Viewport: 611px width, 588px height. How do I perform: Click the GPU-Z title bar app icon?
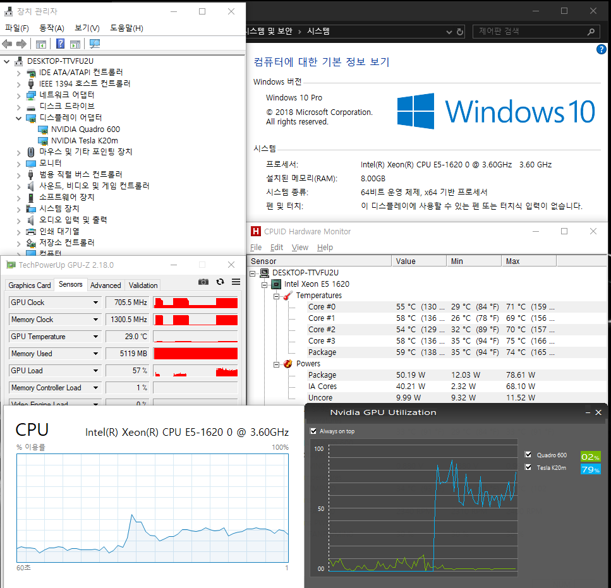click(11, 265)
